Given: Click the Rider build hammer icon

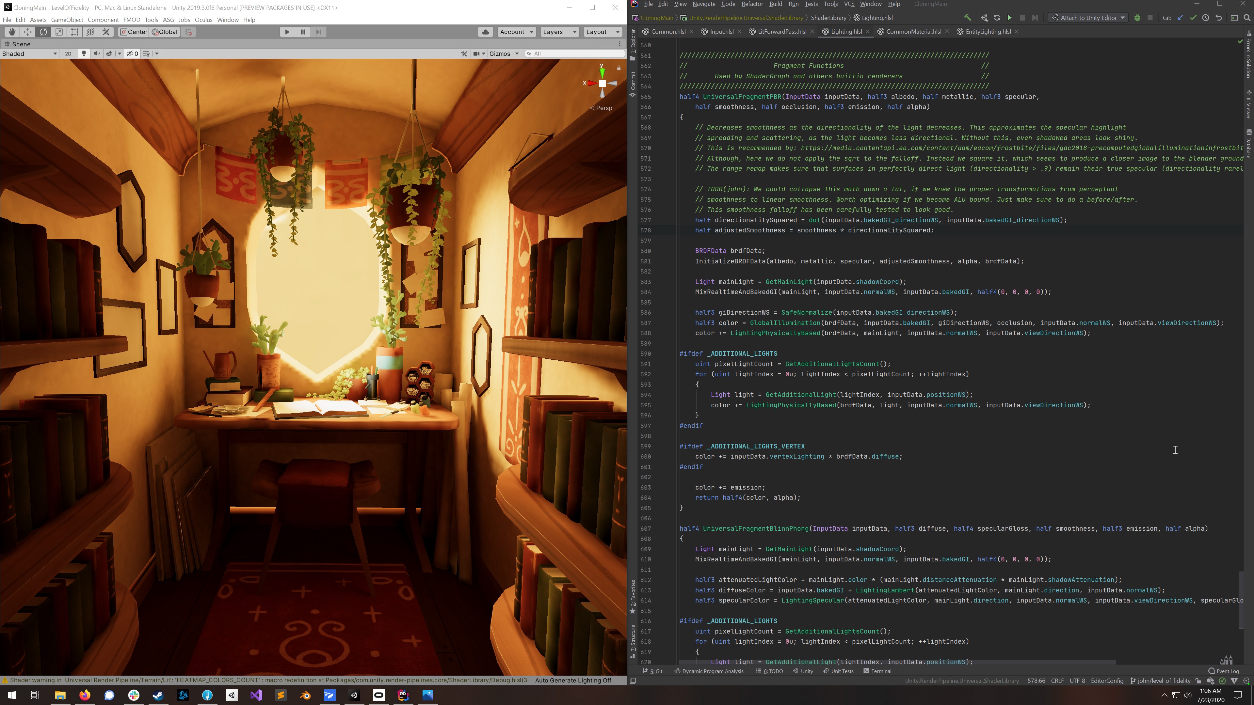Looking at the screenshot, I should point(967,18).
